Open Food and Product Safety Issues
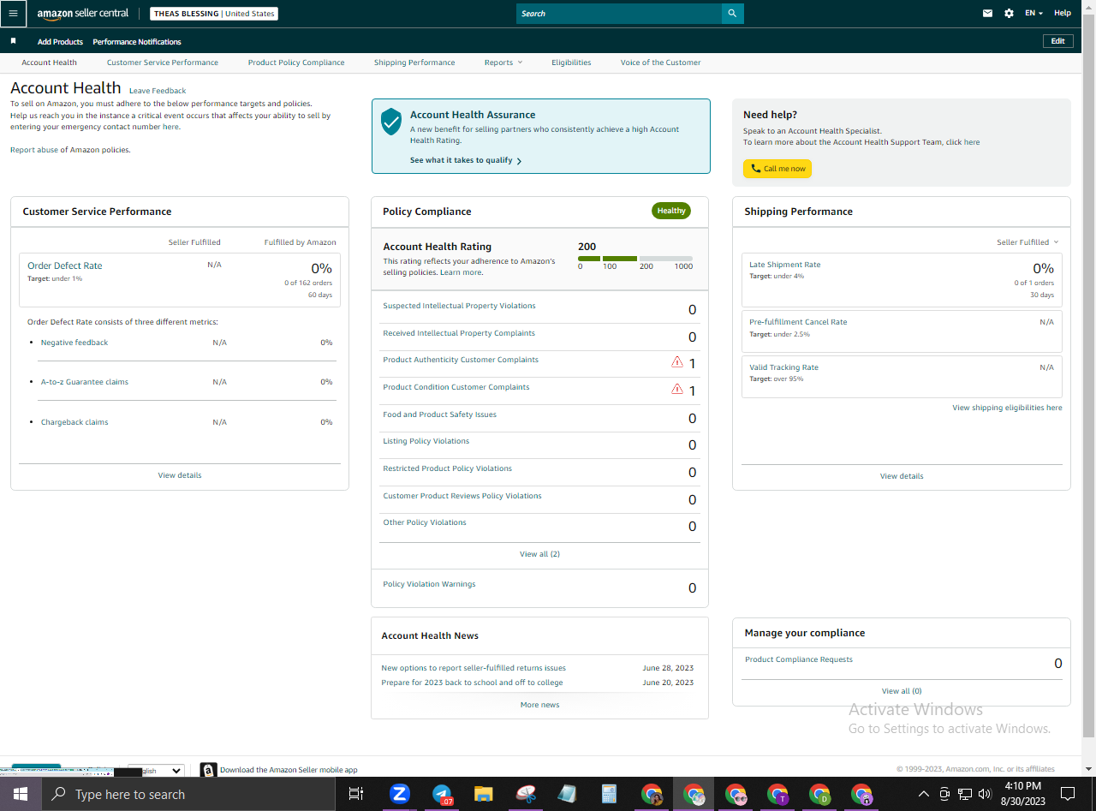1096x811 pixels. 439,414
